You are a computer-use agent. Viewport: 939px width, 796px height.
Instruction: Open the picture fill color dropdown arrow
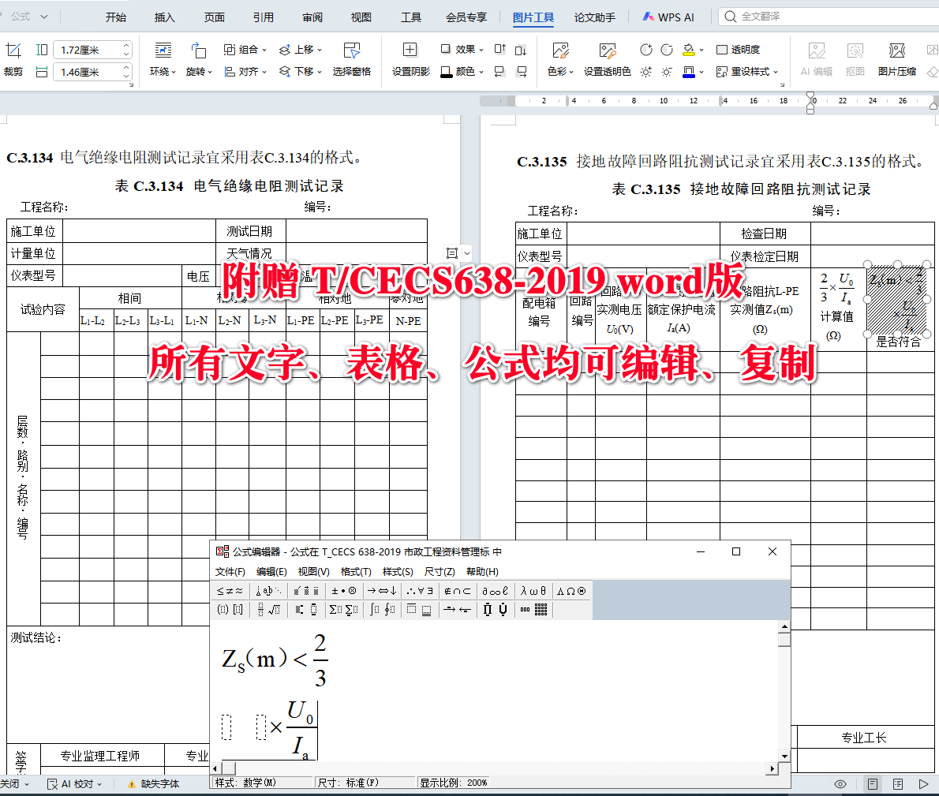(x=701, y=50)
